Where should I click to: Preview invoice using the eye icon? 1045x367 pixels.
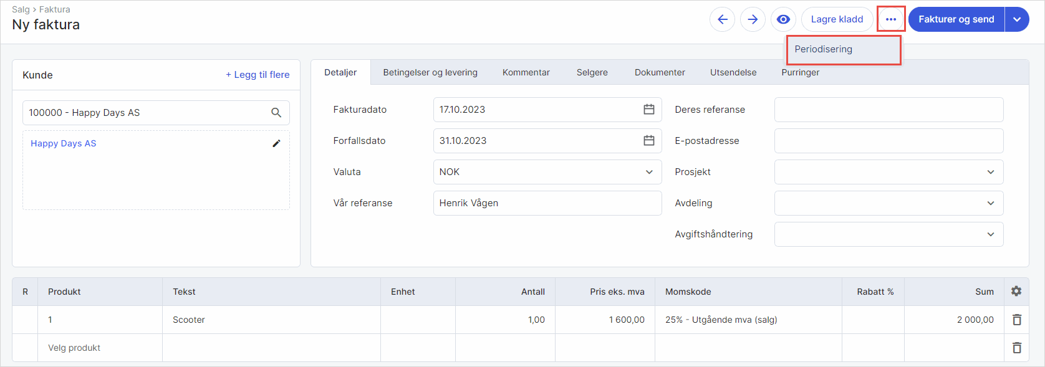click(783, 19)
